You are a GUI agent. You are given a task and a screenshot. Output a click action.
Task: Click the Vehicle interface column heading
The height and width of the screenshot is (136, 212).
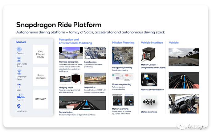point(152,43)
